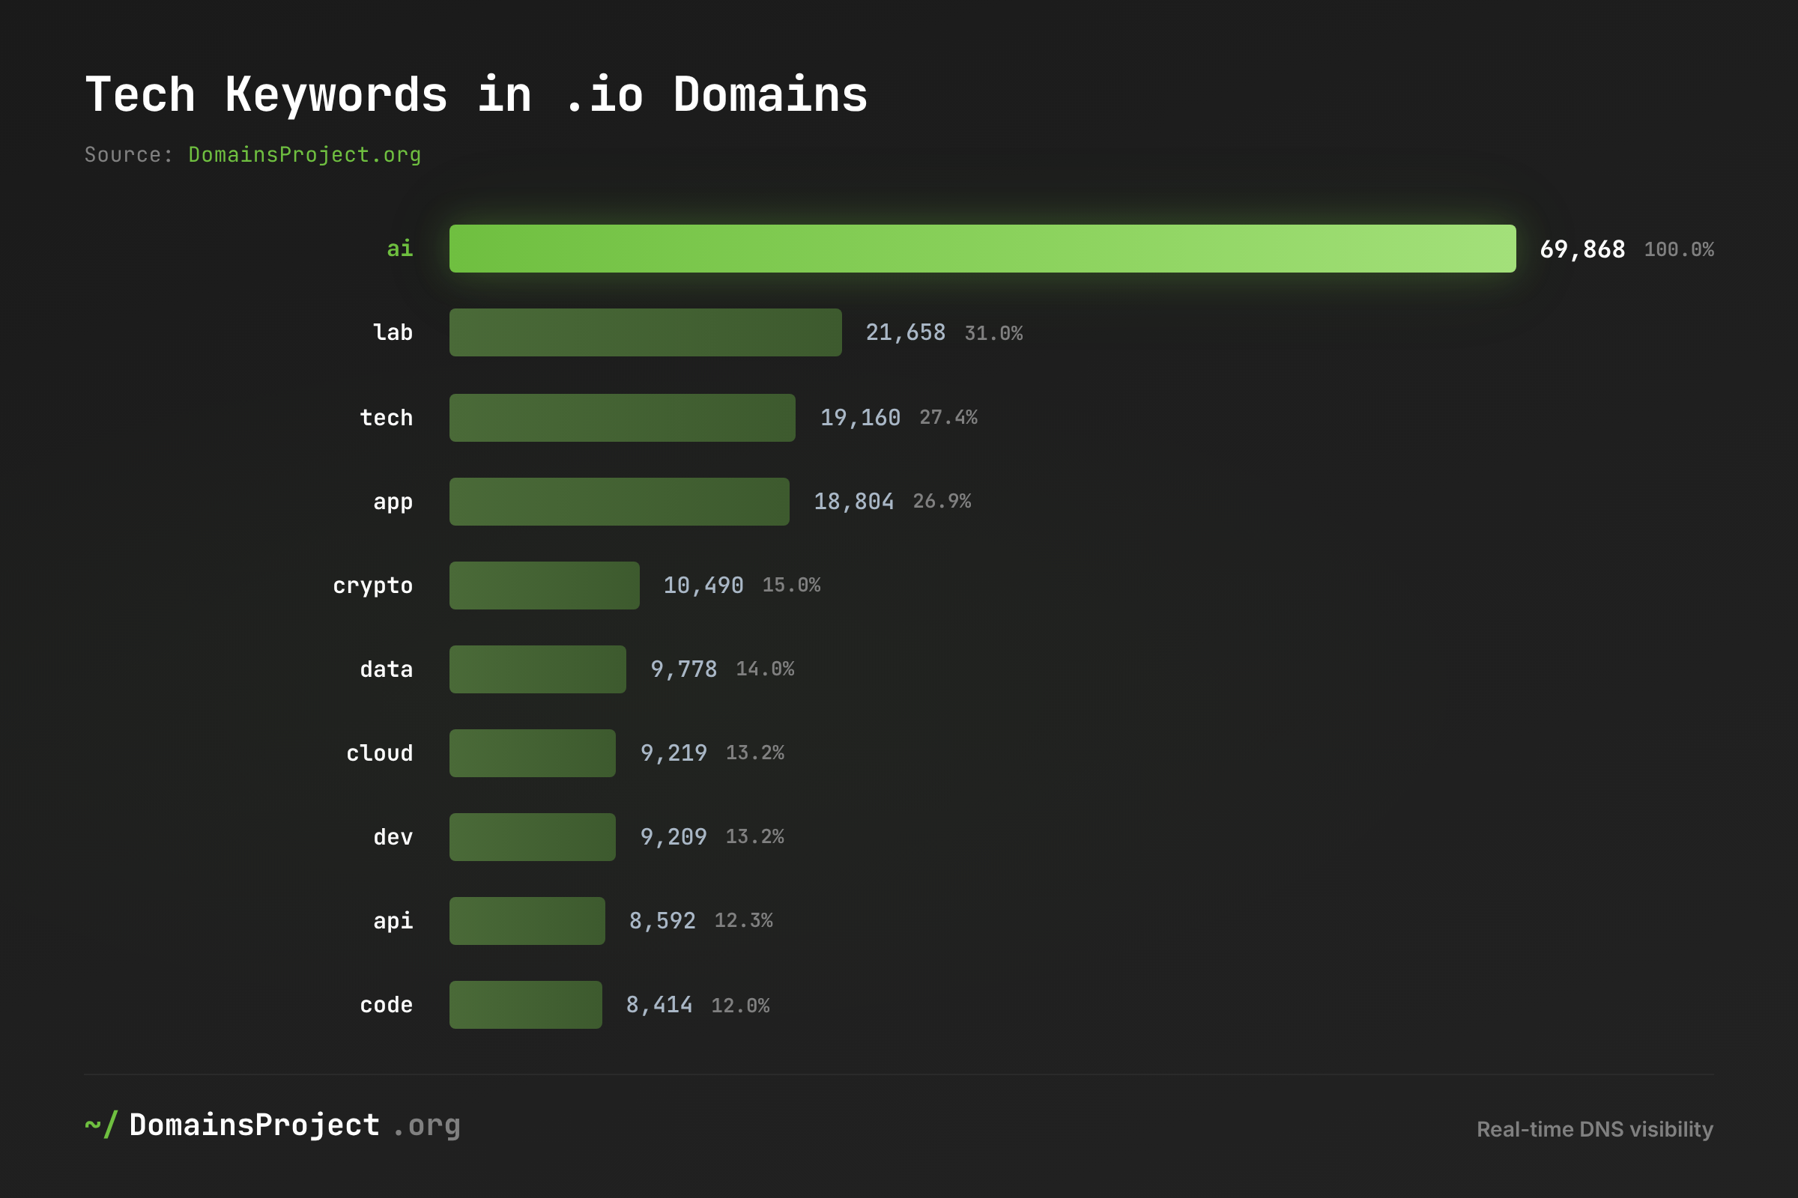Click the green '~/' logo mark
1798x1198 pixels.
pyautogui.click(x=101, y=1125)
